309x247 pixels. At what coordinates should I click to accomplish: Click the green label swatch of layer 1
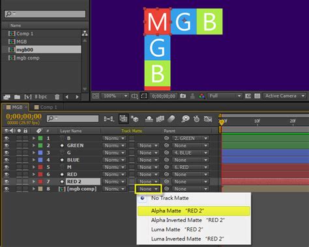pos(40,138)
